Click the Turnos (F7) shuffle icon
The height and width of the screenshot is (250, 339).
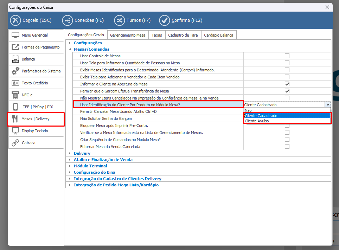(x=120, y=20)
